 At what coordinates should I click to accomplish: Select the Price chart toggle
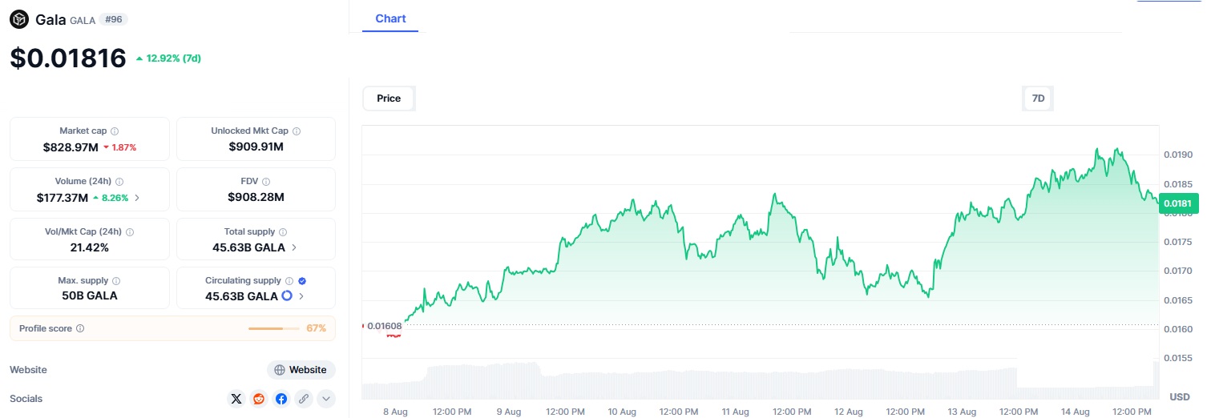pyautogui.click(x=389, y=98)
